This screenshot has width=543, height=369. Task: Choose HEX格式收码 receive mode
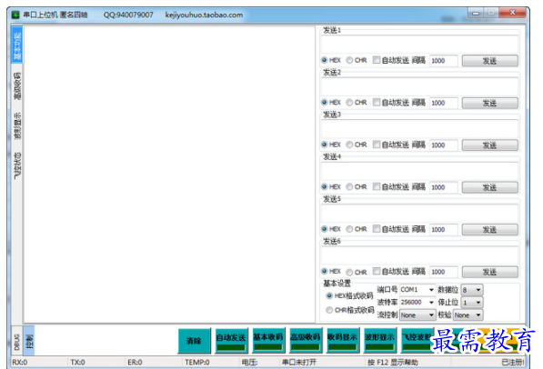coord(329,295)
